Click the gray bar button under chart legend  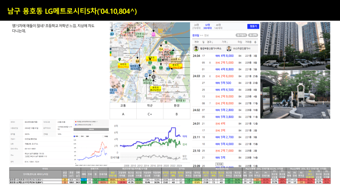[91, 129]
